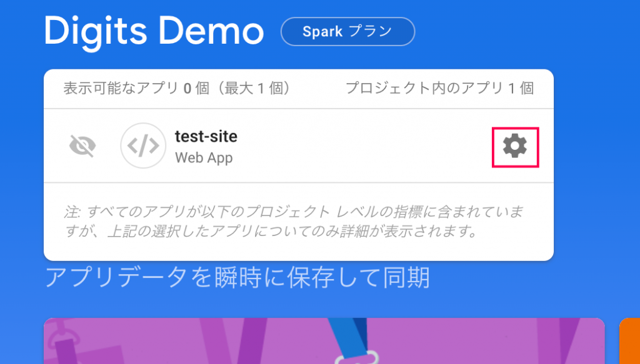Open settings gear for test-site app
This screenshot has height=364, width=640.
click(x=515, y=146)
